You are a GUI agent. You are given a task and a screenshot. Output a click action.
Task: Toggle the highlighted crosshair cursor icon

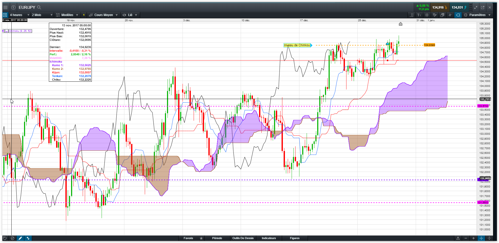point(481,238)
